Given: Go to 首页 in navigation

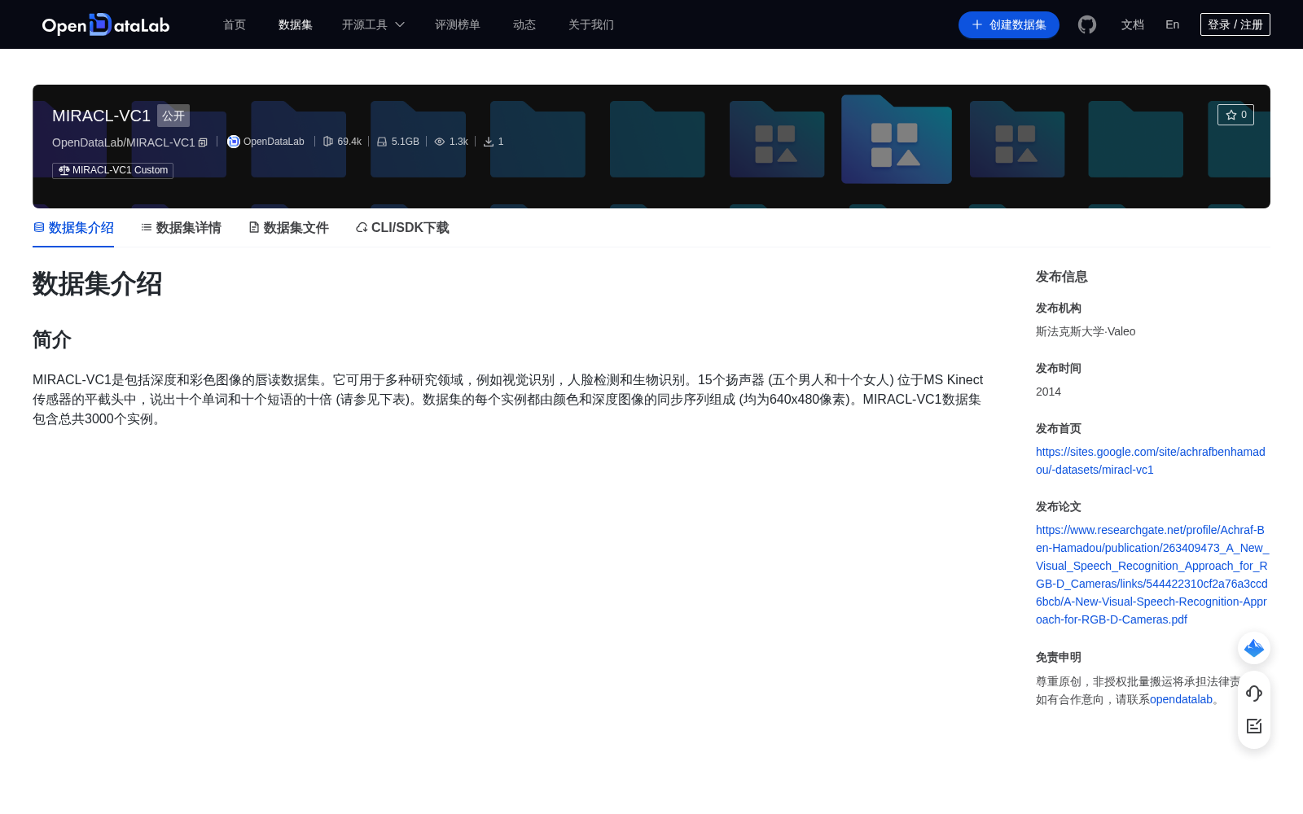Looking at the screenshot, I should coord(235,24).
